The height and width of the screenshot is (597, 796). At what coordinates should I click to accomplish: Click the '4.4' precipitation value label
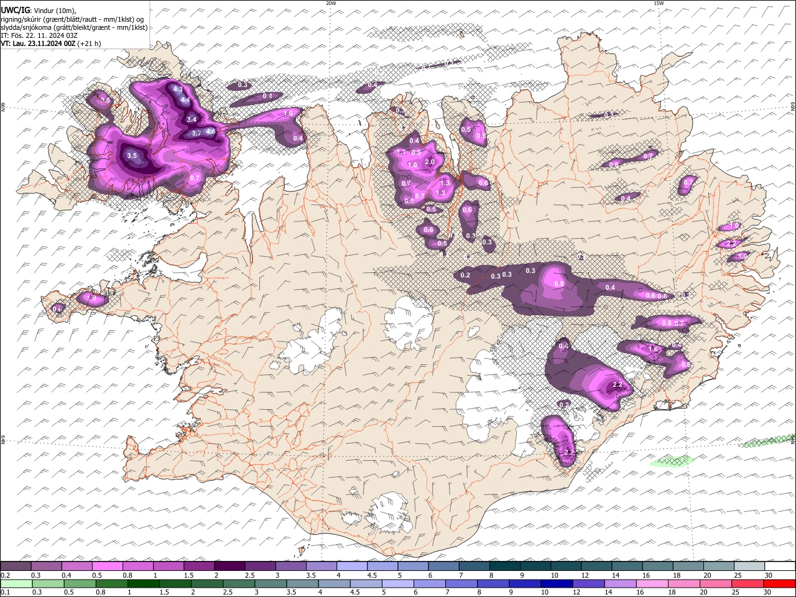(x=185, y=99)
